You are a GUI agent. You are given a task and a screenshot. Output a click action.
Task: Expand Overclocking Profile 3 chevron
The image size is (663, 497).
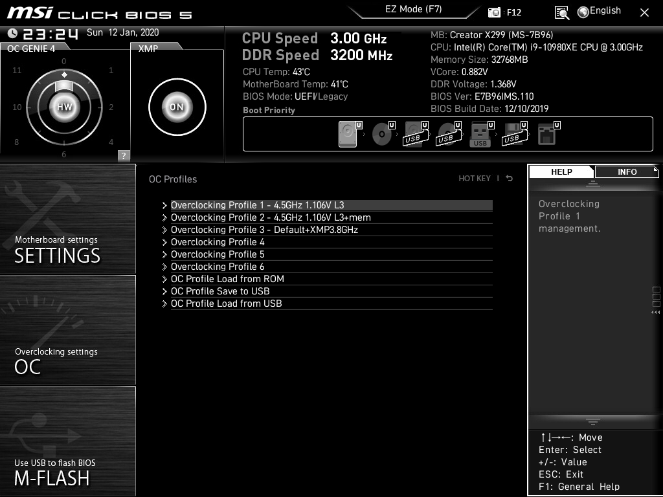point(164,230)
